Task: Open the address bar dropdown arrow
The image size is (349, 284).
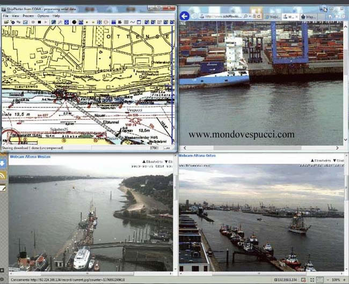Action: tap(250, 16)
